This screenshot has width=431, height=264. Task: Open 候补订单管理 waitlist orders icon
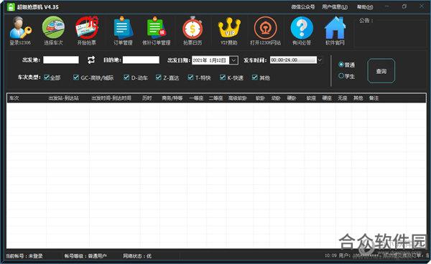[156, 30]
